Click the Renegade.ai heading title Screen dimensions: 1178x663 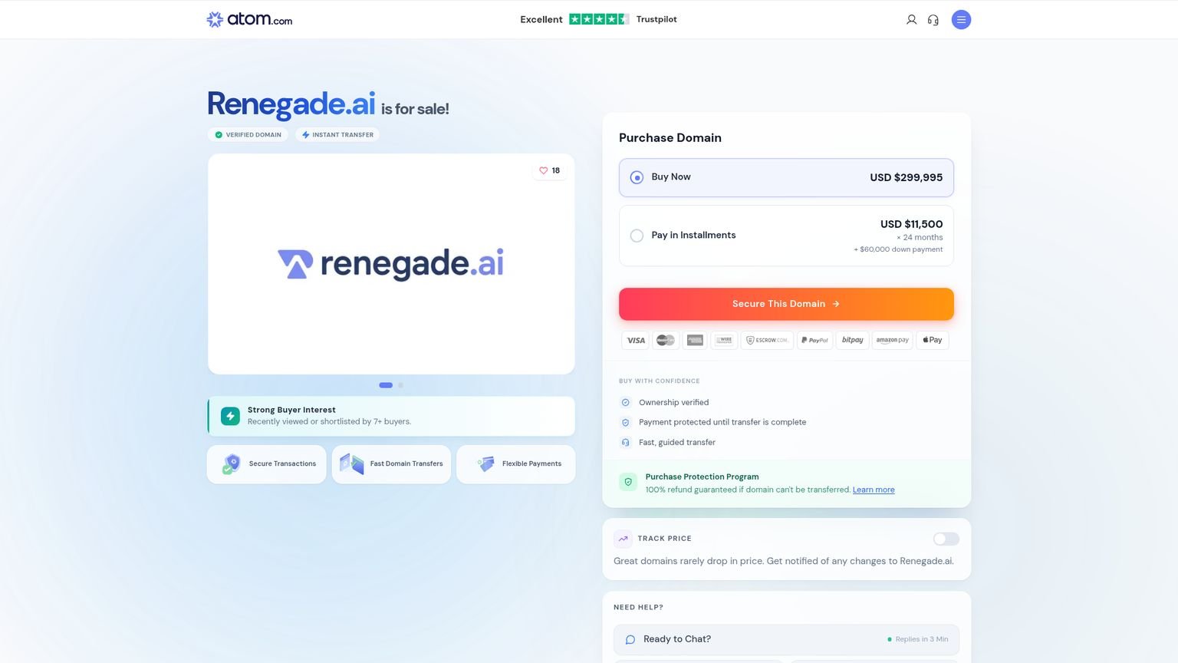291,104
